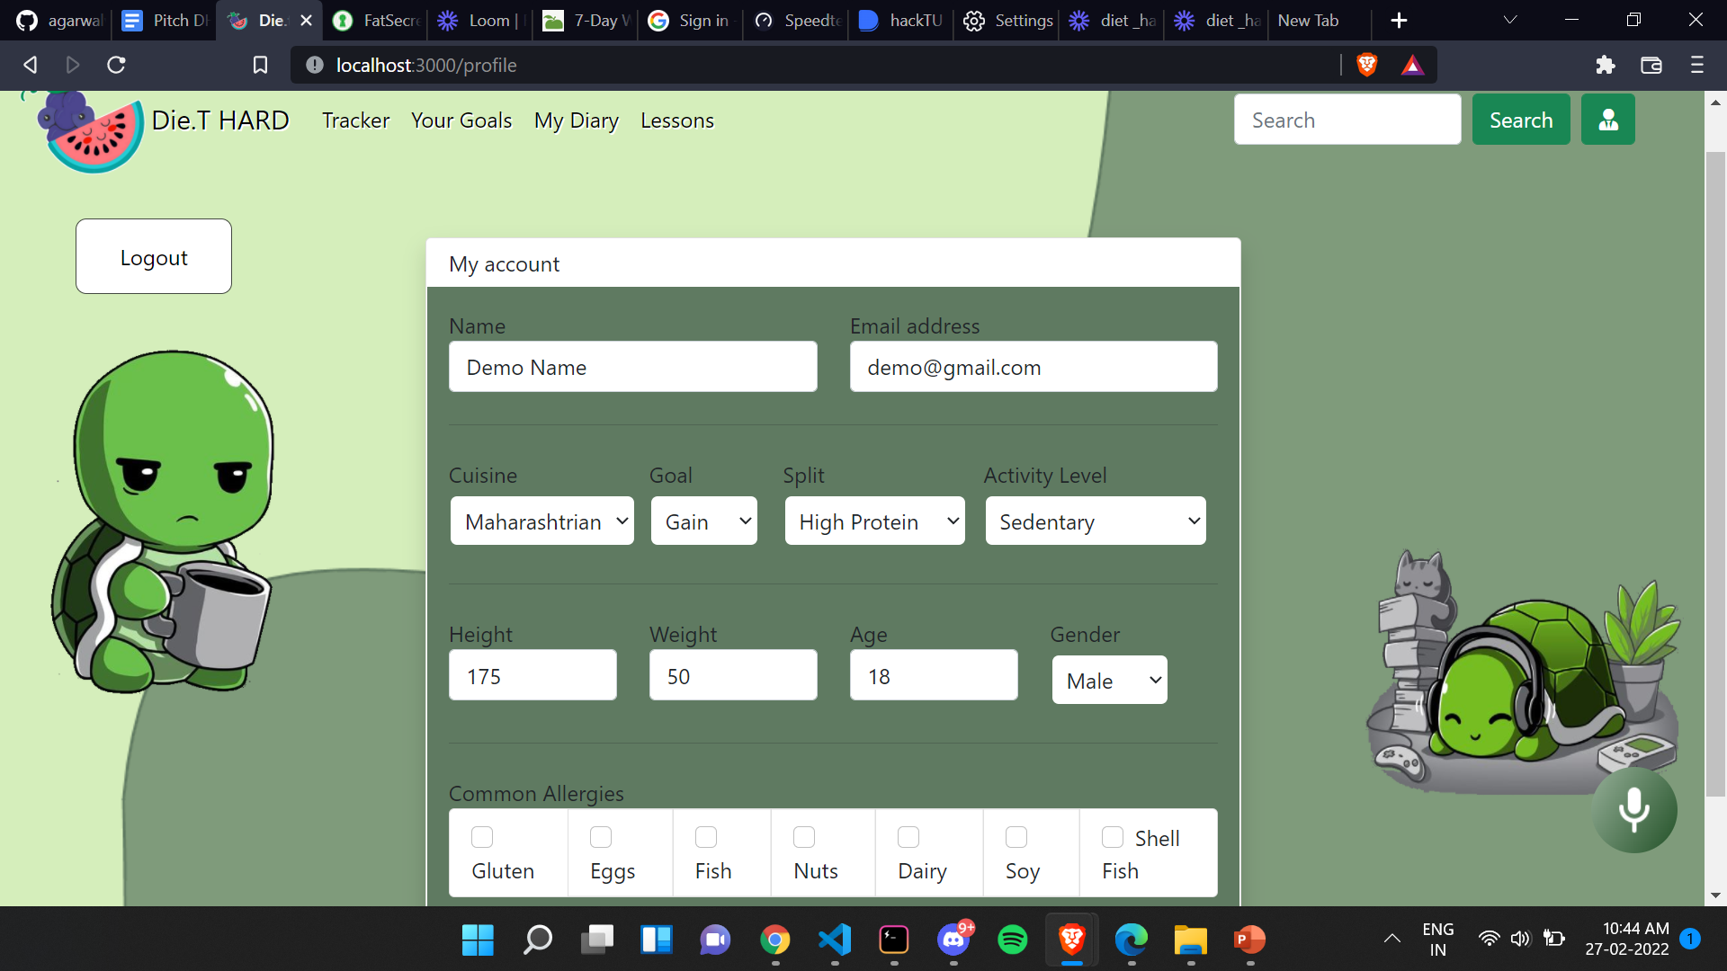Image resolution: width=1727 pixels, height=971 pixels.
Task: Launch Visual Studio Code from taskbar
Action: click(x=835, y=940)
